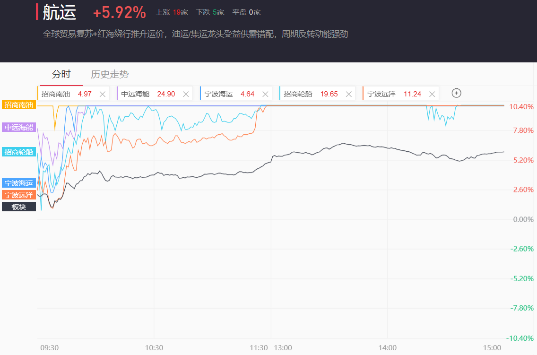Viewport: 537px width, 355px height.
Task: Toggle the 宁波远洋 orange series label
Action: (x=19, y=195)
